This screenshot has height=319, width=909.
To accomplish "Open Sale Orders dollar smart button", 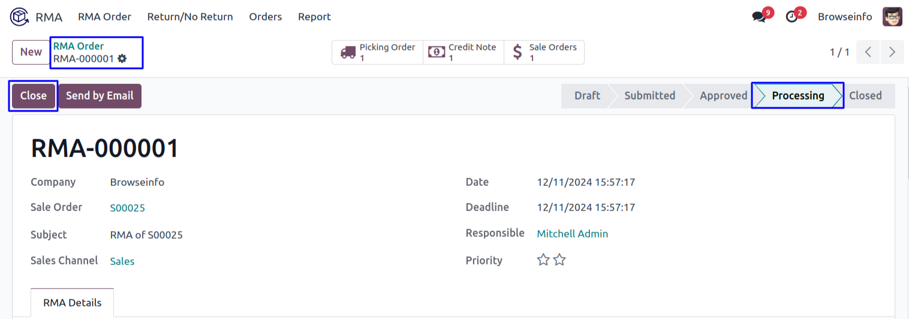I will (544, 52).
